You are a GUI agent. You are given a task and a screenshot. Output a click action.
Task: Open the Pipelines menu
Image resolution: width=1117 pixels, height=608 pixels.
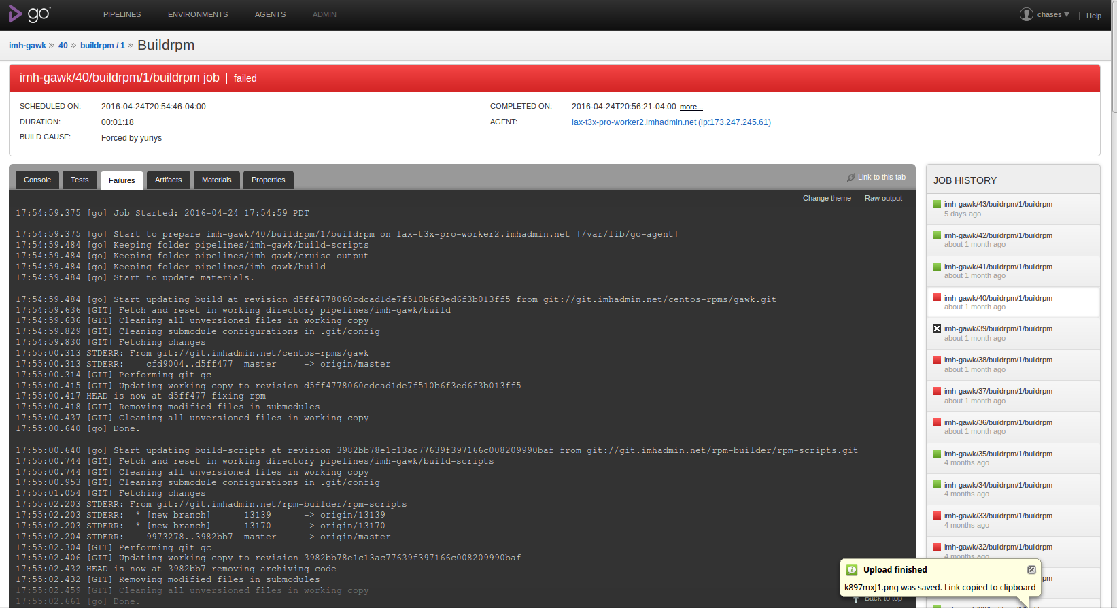click(x=122, y=14)
